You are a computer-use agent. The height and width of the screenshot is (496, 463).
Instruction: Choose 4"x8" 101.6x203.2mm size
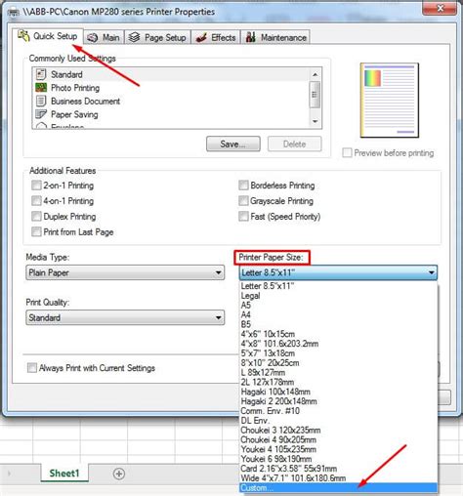[338, 344]
